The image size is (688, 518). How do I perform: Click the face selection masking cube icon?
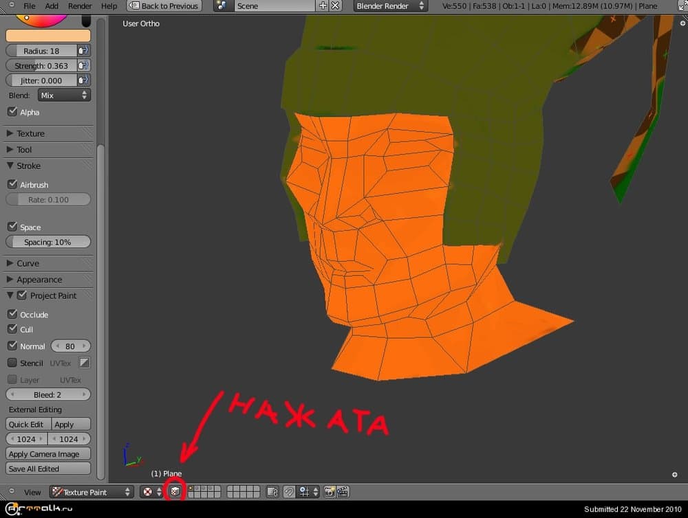(175, 492)
